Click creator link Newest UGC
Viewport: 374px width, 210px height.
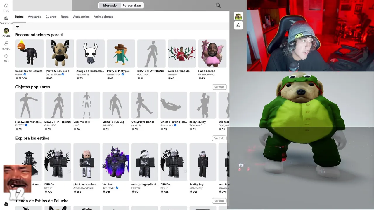114,74
